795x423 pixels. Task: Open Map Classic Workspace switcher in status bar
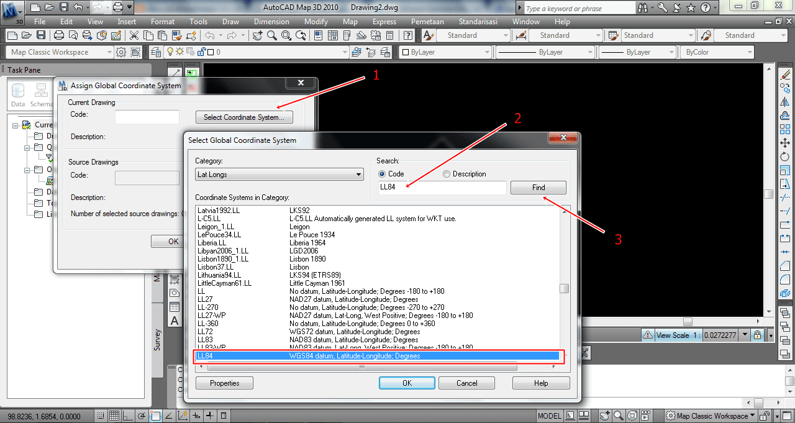point(711,416)
